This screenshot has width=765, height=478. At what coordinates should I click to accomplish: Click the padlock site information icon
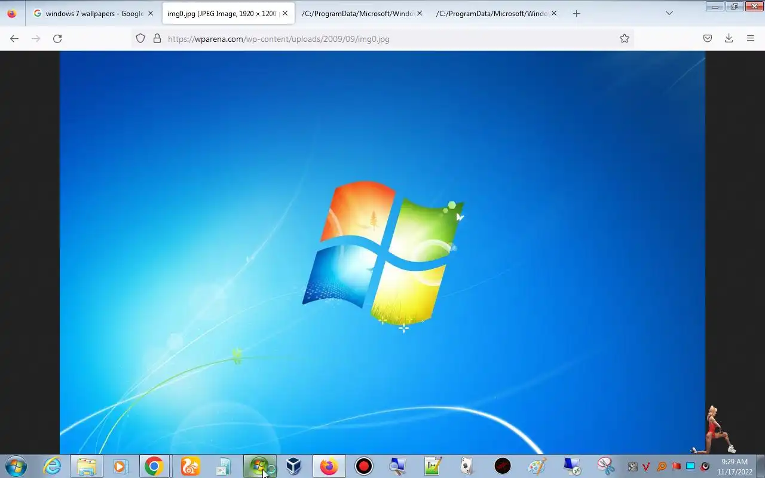(157, 38)
